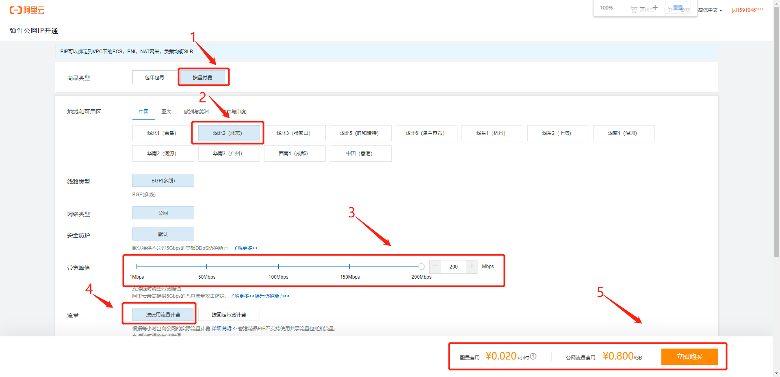Click the bandwidth slider handle at 200Mbps
Viewport: 780px width, 377px height.
pyautogui.click(x=421, y=266)
